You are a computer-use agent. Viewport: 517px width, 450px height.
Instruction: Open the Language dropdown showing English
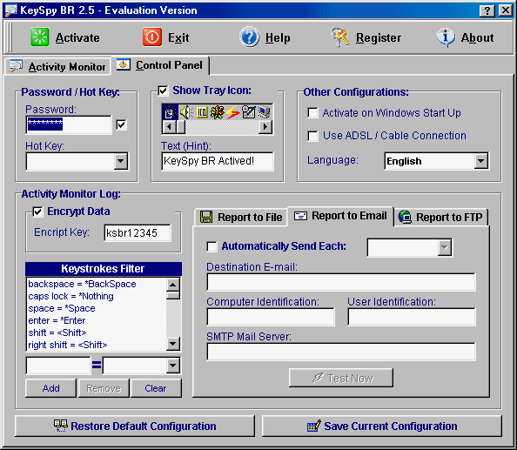pos(481,161)
